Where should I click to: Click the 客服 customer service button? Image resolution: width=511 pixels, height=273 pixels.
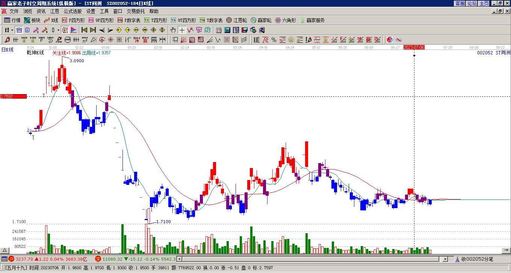[x=460, y=3]
